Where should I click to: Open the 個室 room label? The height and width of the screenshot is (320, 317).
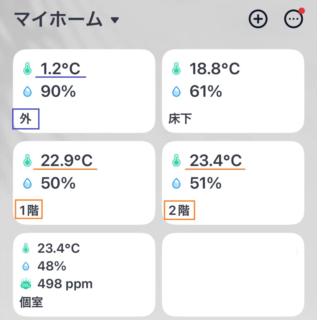click(x=31, y=302)
